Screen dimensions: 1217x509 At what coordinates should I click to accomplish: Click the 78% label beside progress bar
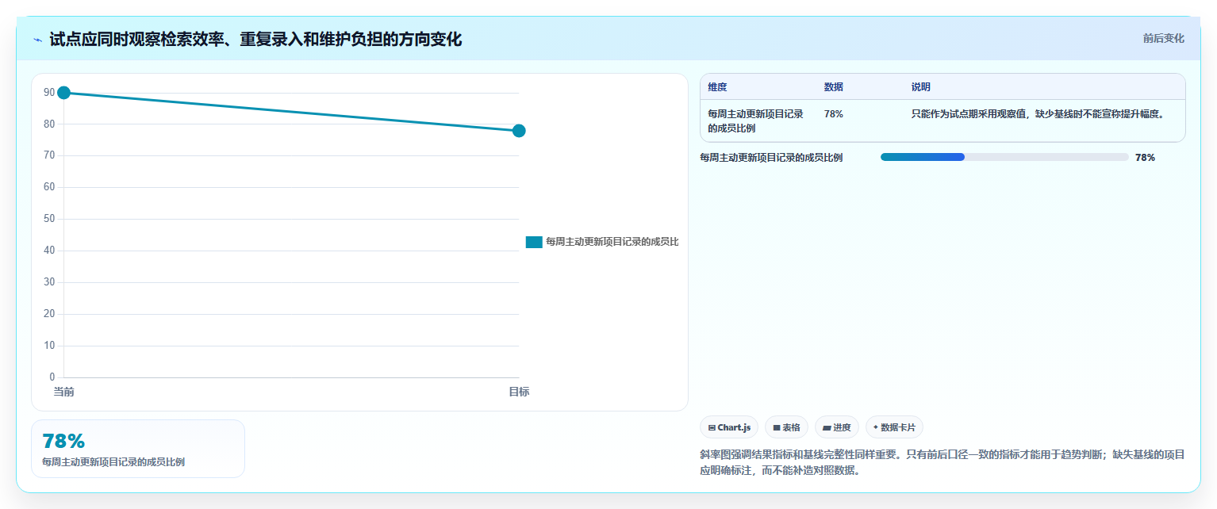1145,157
